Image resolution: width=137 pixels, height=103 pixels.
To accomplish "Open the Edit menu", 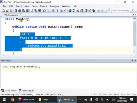I will click(11, 6).
